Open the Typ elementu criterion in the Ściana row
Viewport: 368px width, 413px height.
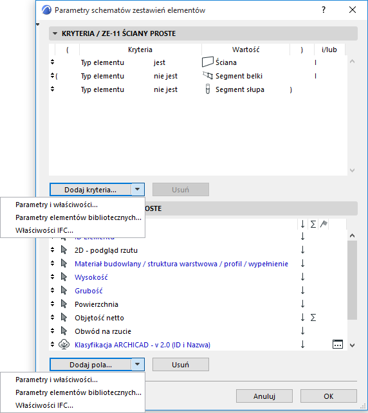102,62
